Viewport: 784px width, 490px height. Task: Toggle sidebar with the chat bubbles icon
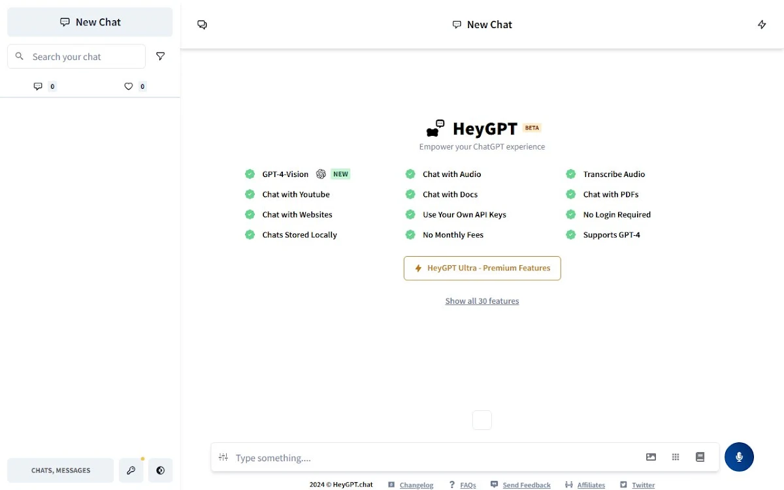[203, 25]
